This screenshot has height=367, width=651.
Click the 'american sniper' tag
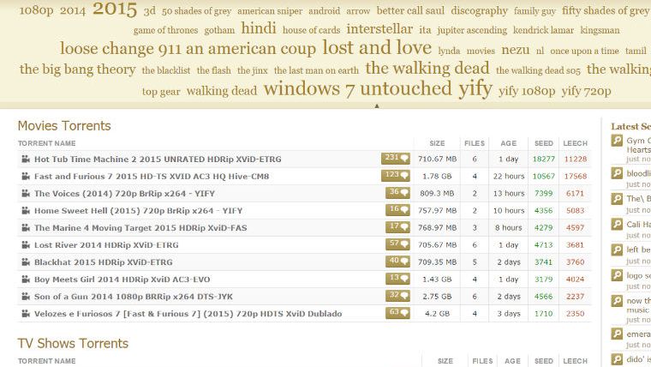pos(270,11)
